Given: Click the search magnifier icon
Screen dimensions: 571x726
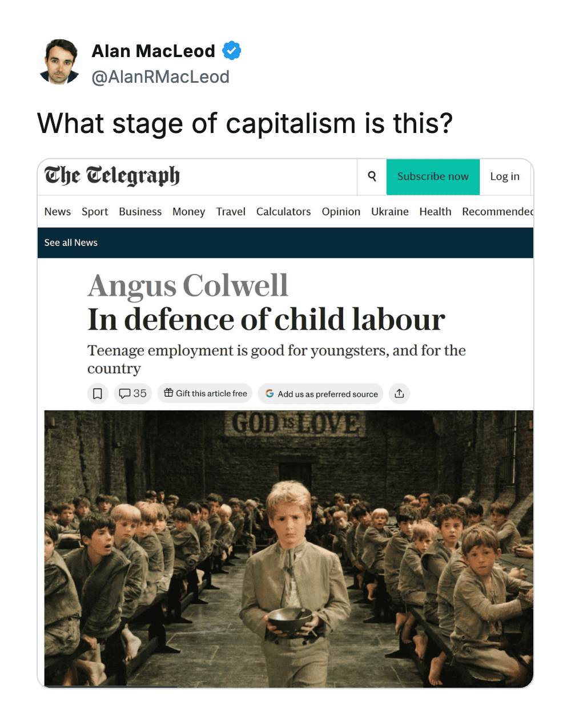Looking at the screenshot, I should pos(372,176).
